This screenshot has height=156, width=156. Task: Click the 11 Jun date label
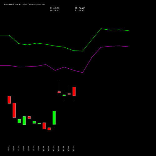48,149
